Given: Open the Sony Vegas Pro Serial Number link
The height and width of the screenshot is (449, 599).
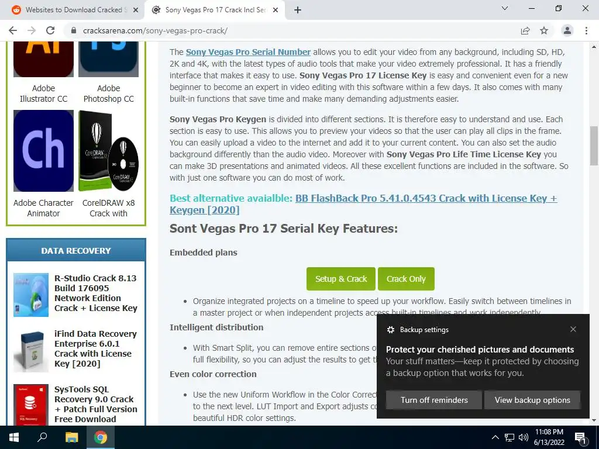Looking at the screenshot, I should pos(248,52).
